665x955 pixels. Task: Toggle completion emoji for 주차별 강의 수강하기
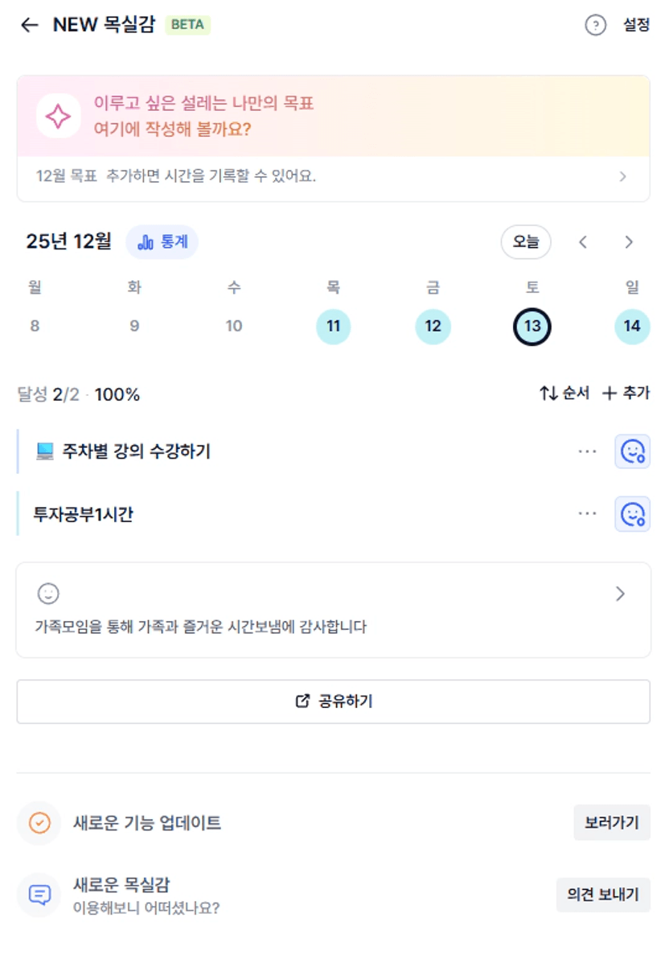tap(632, 451)
